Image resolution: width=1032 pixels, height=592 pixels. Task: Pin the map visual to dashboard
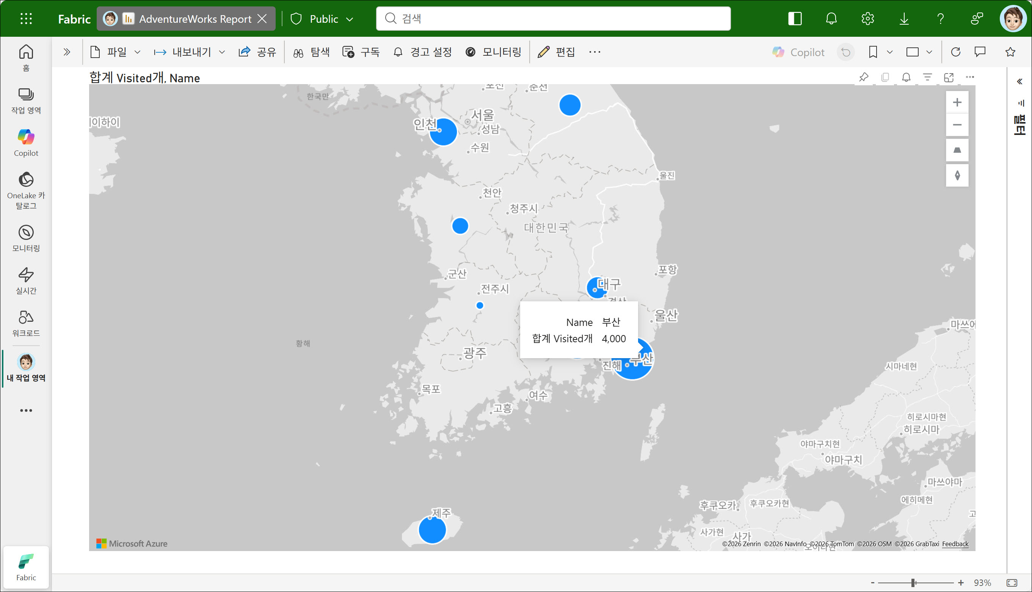[x=863, y=77]
